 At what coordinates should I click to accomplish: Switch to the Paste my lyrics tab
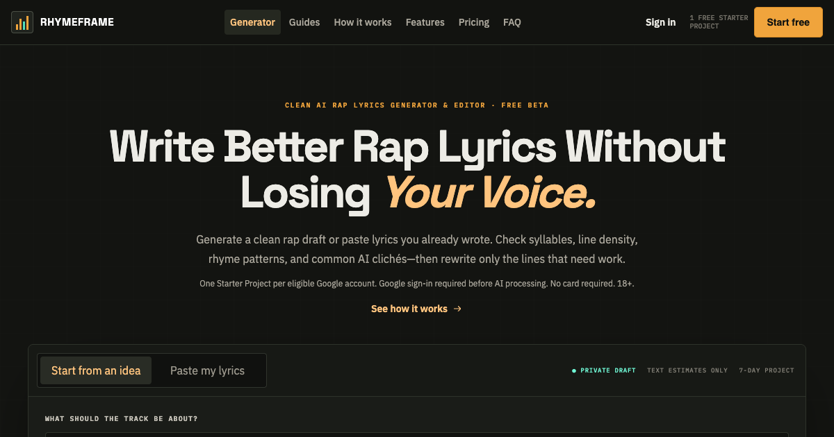(207, 370)
